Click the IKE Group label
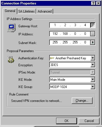The height and width of the screenshot is (127, 102). click(26, 87)
